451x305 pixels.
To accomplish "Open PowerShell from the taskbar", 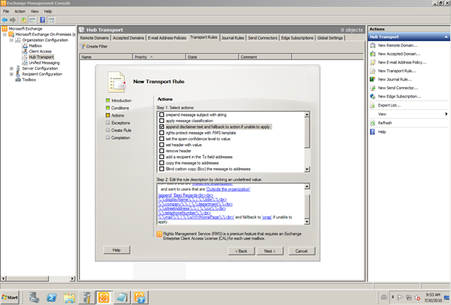I will click(52, 298).
